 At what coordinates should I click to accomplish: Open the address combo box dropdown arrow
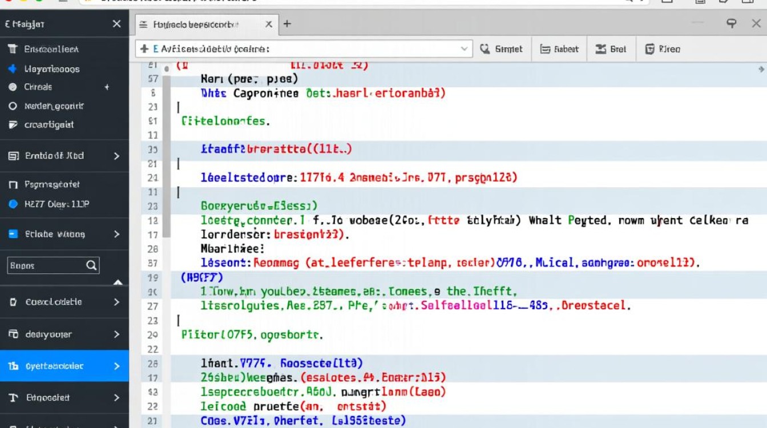click(x=464, y=49)
